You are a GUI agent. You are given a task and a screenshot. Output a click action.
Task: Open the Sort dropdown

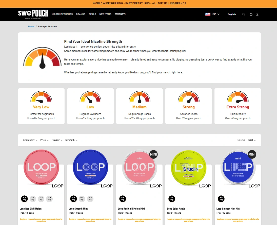click(252, 140)
